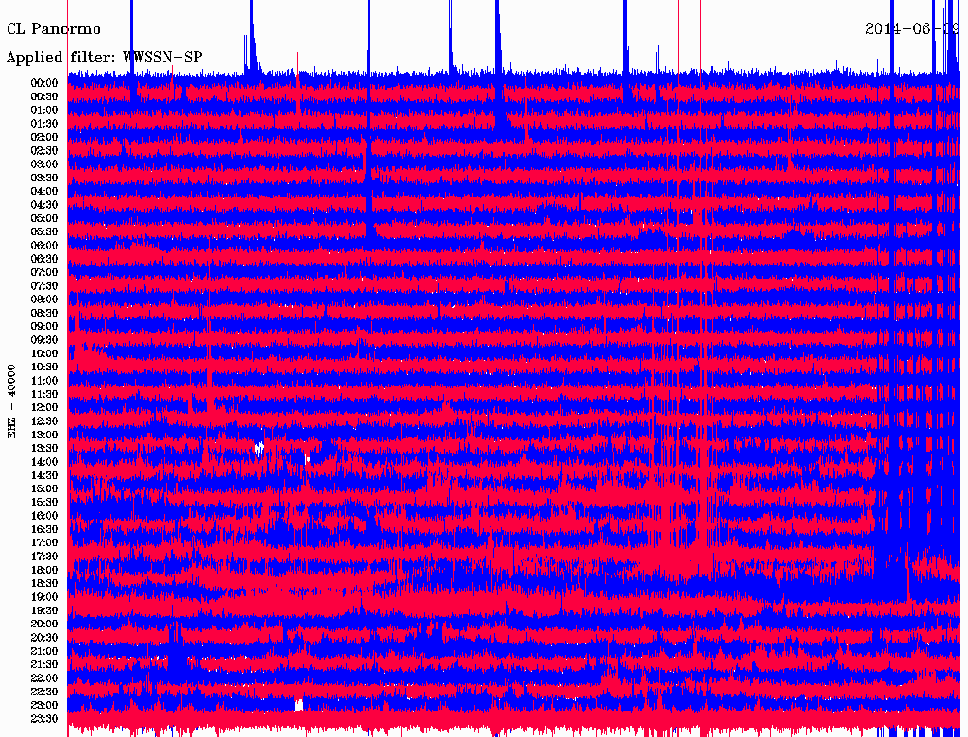
Task: Select the 19:30 time row label
Action: (x=44, y=610)
